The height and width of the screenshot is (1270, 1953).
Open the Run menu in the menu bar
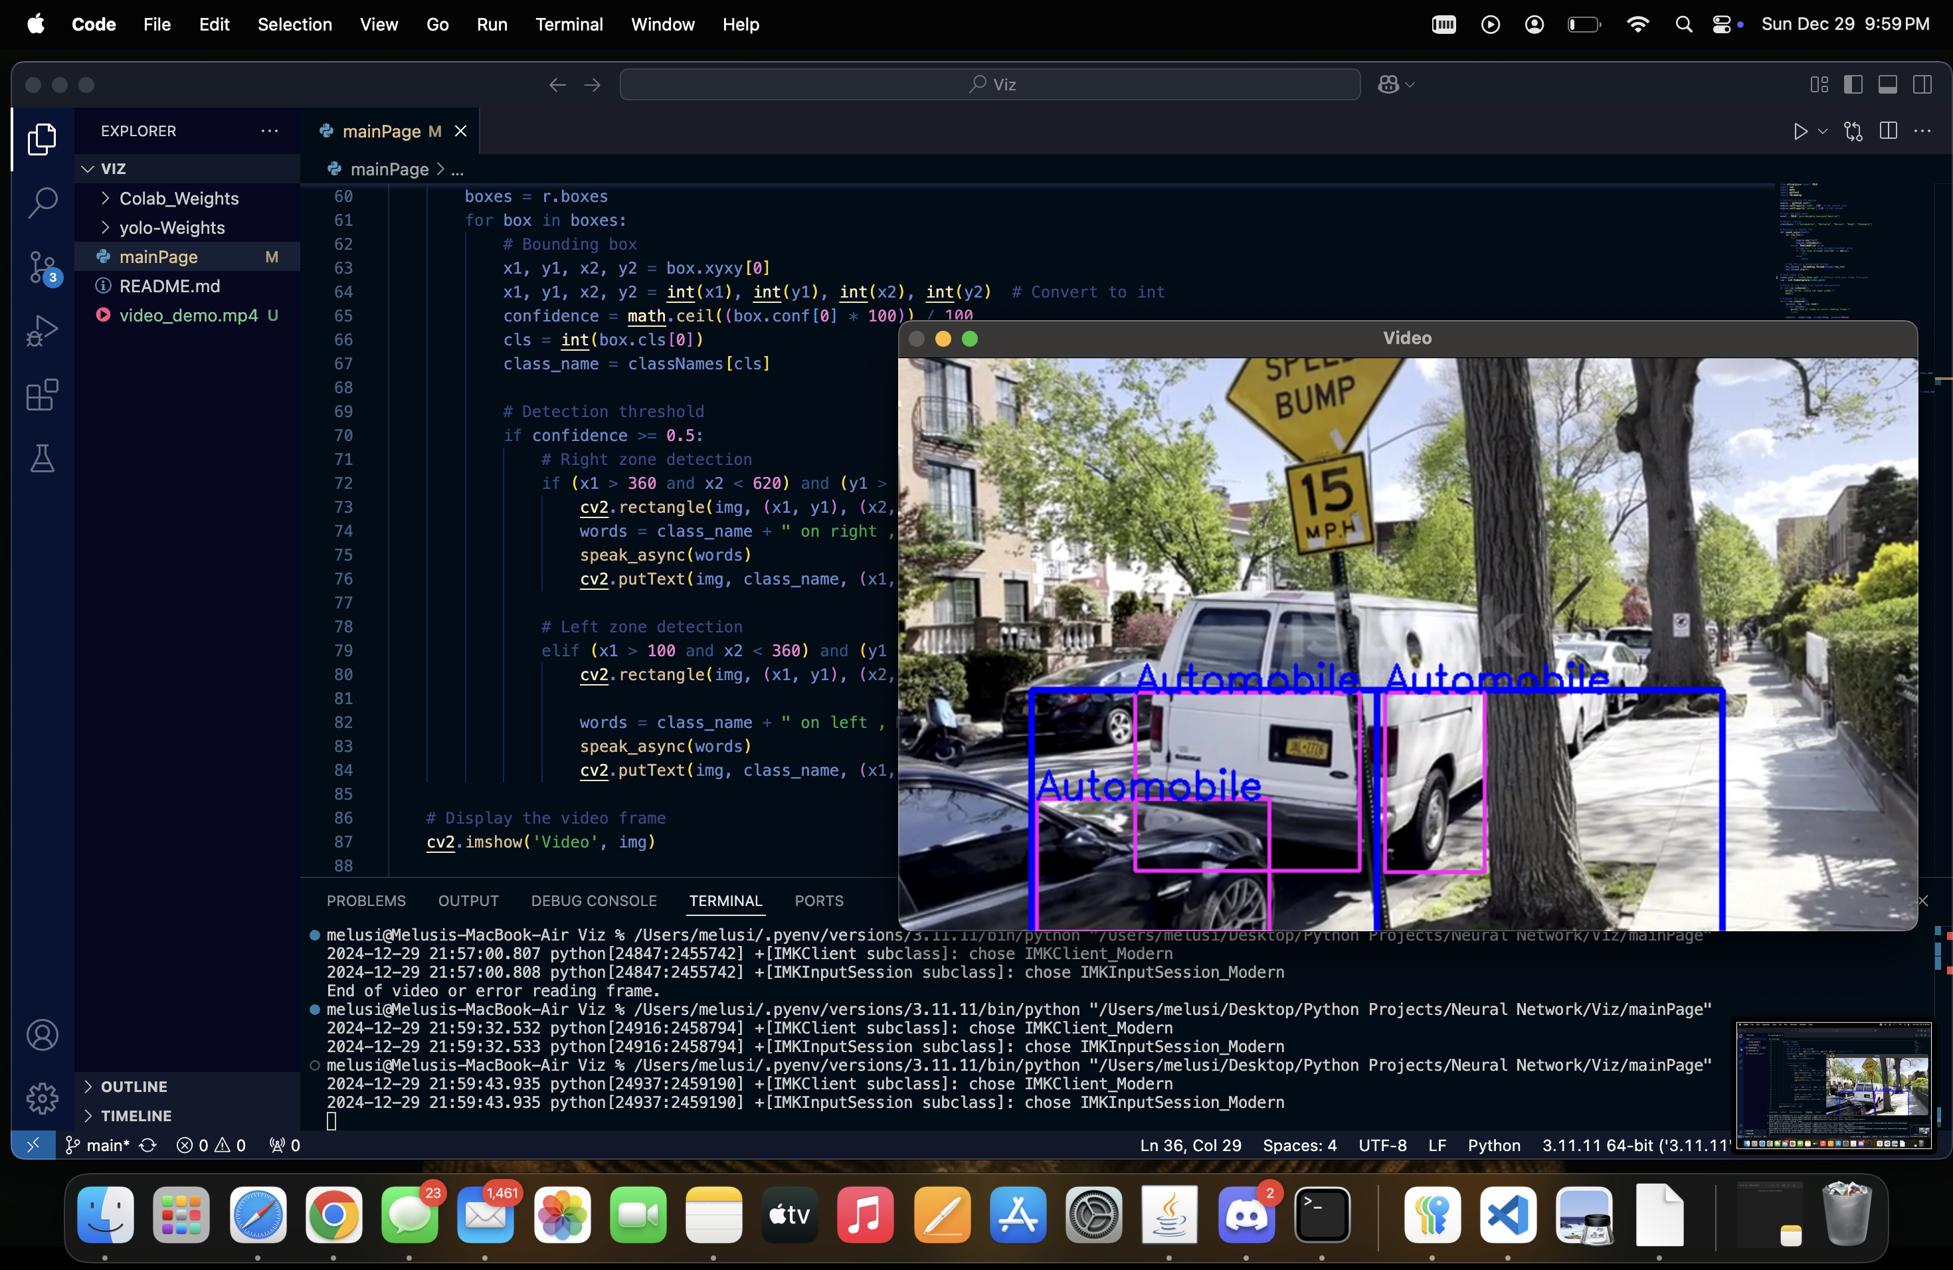[x=492, y=24]
